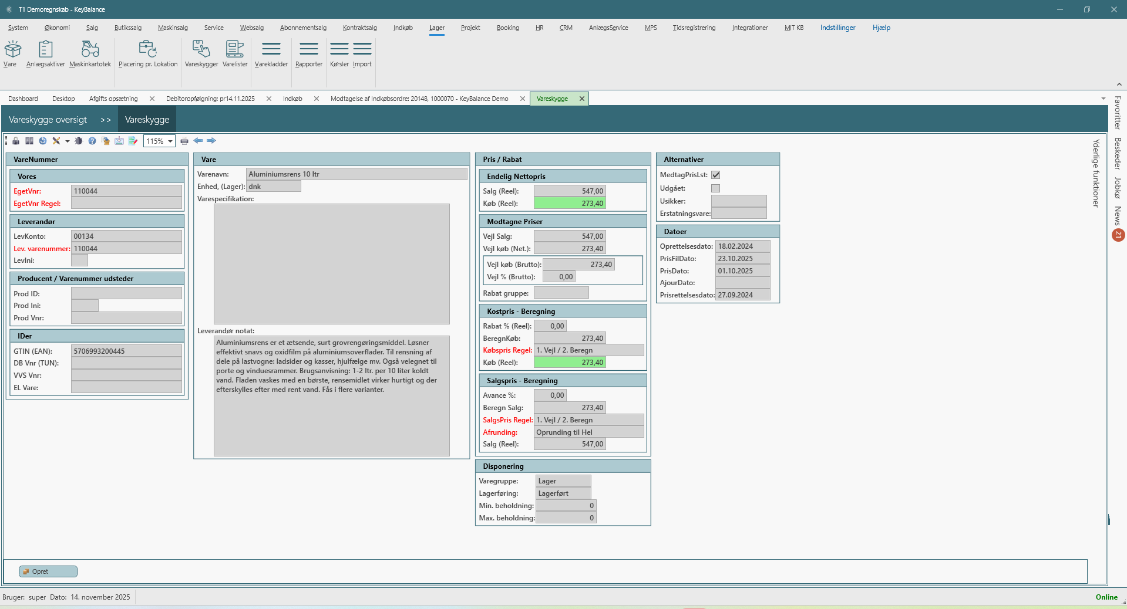Switch to the Indkøb document tab
Screen dimensions: 1127x609
[x=292, y=99]
